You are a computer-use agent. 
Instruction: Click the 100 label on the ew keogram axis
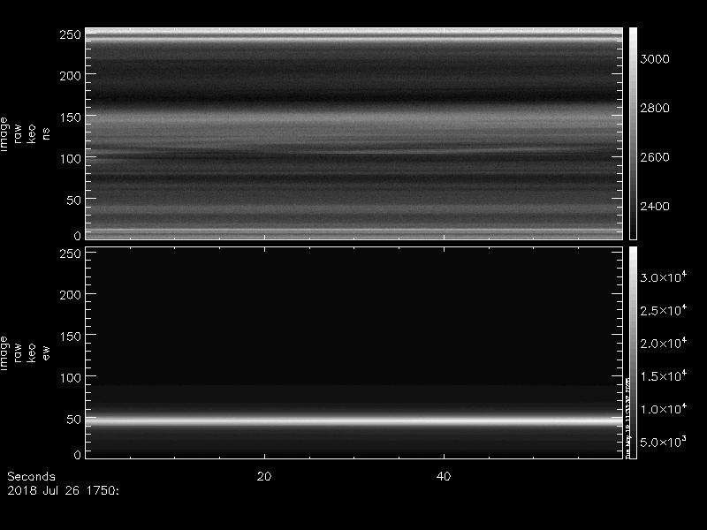(70, 378)
